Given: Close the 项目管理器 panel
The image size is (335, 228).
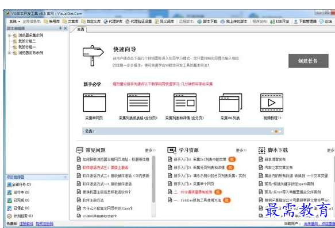Looking at the screenshot, I should coord(66,177).
